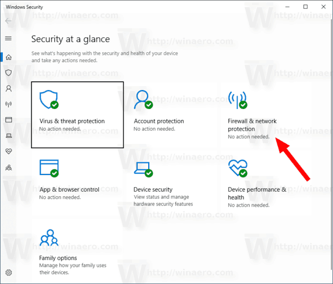Open the Family options icon in sidebar
Screen dimensions: 333x284
click(8, 168)
